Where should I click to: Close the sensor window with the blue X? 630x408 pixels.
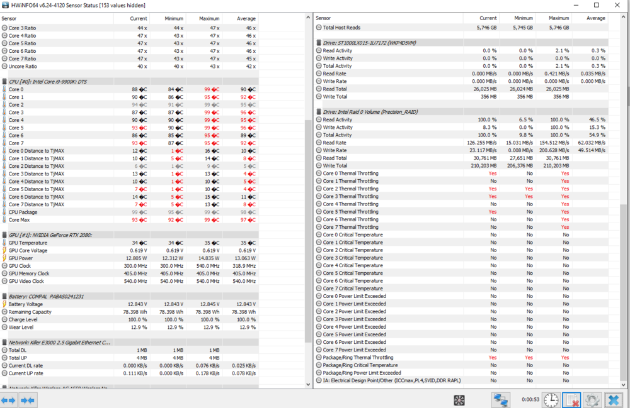tap(614, 400)
